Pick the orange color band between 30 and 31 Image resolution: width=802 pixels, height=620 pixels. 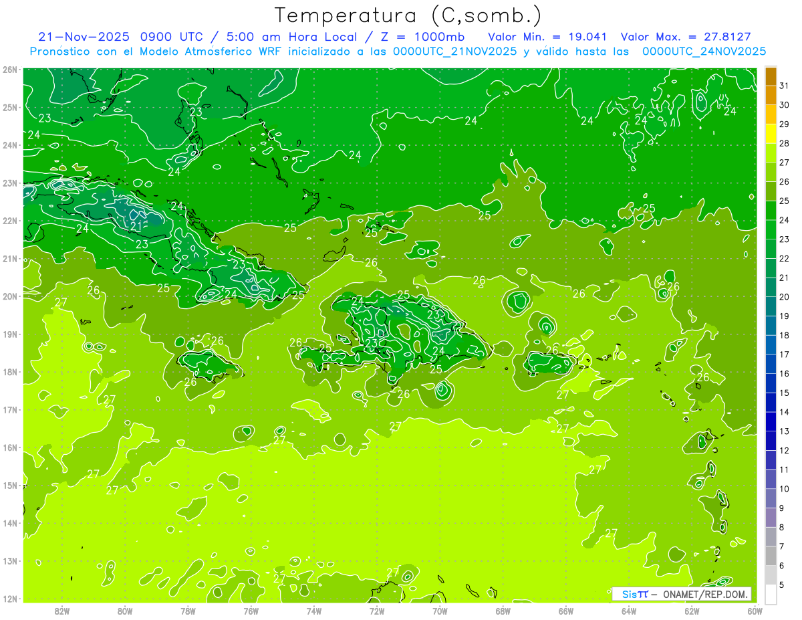(x=771, y=96)
